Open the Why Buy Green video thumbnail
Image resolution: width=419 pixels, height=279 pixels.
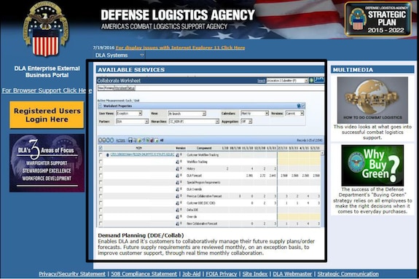tap(372, 165)
